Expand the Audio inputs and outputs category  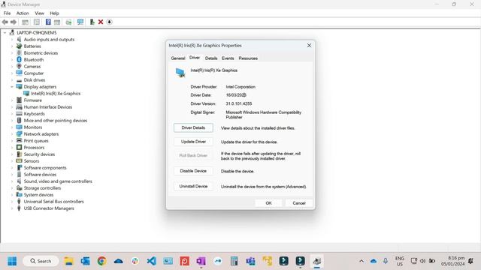coord(12,40)
